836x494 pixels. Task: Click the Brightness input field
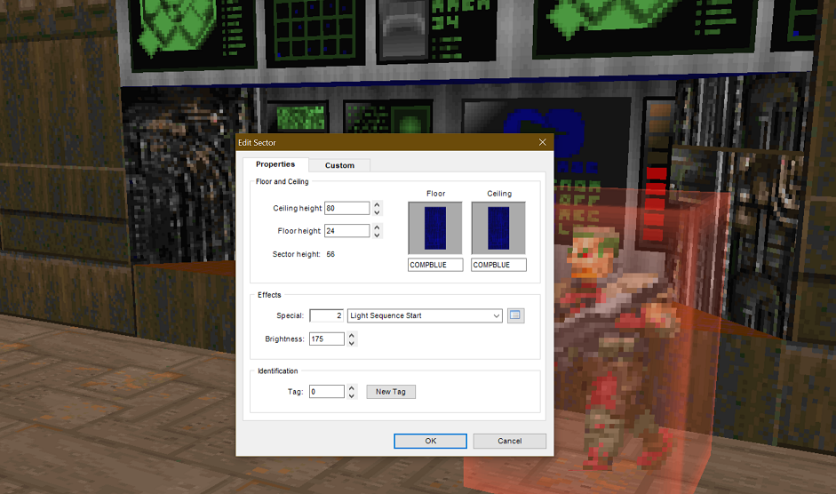(326, 339)
